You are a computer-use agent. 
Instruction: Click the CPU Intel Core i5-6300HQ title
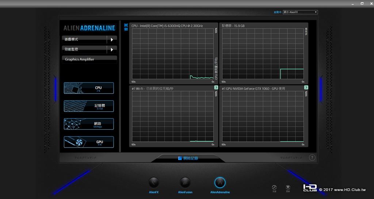click(167, 26)
